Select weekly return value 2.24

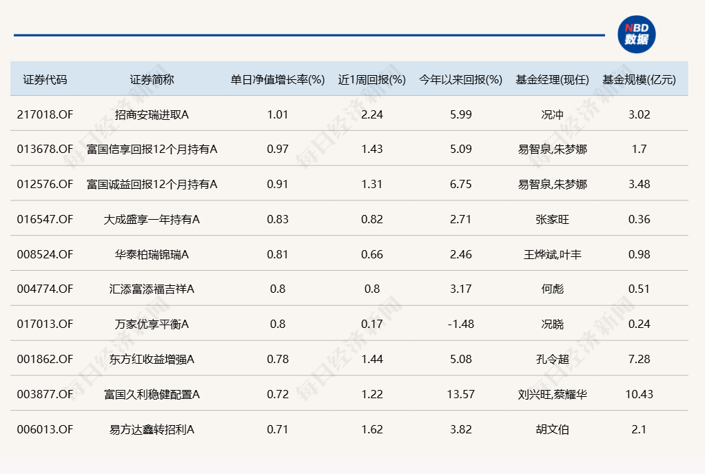tap(372, 114)
